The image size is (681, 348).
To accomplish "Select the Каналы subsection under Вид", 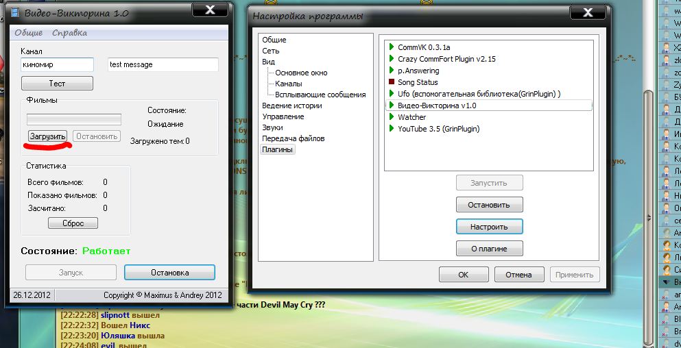I will click(288, 84).
